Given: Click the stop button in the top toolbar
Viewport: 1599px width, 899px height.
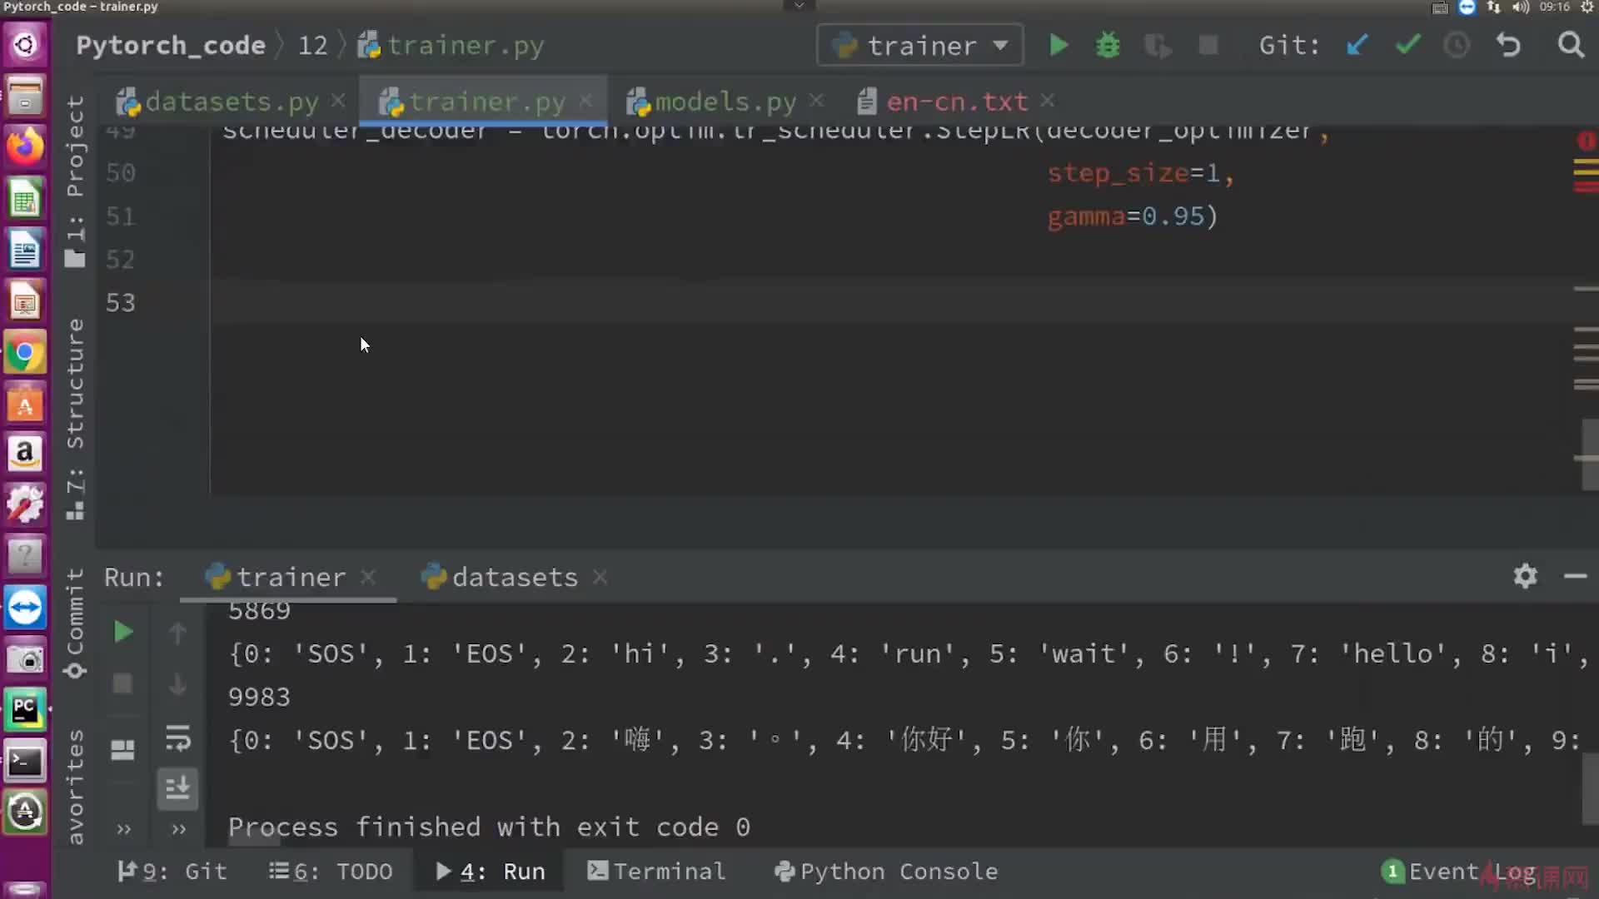Looking at the screenshot, I should 1208,45.
